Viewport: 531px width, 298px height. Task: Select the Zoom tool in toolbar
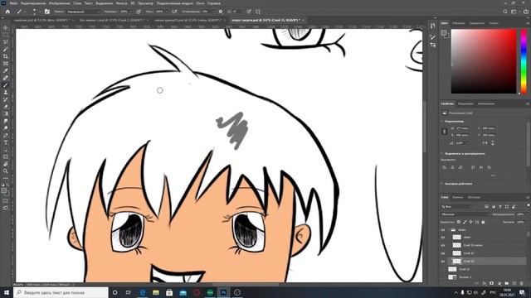[x=6, y=171]
